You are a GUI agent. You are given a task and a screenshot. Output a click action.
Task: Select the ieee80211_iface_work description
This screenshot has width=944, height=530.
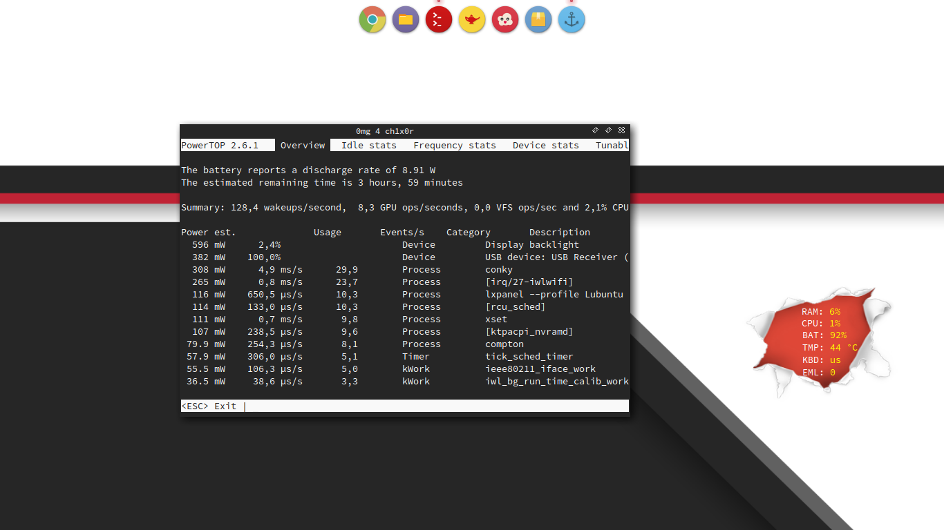point(540,369)
